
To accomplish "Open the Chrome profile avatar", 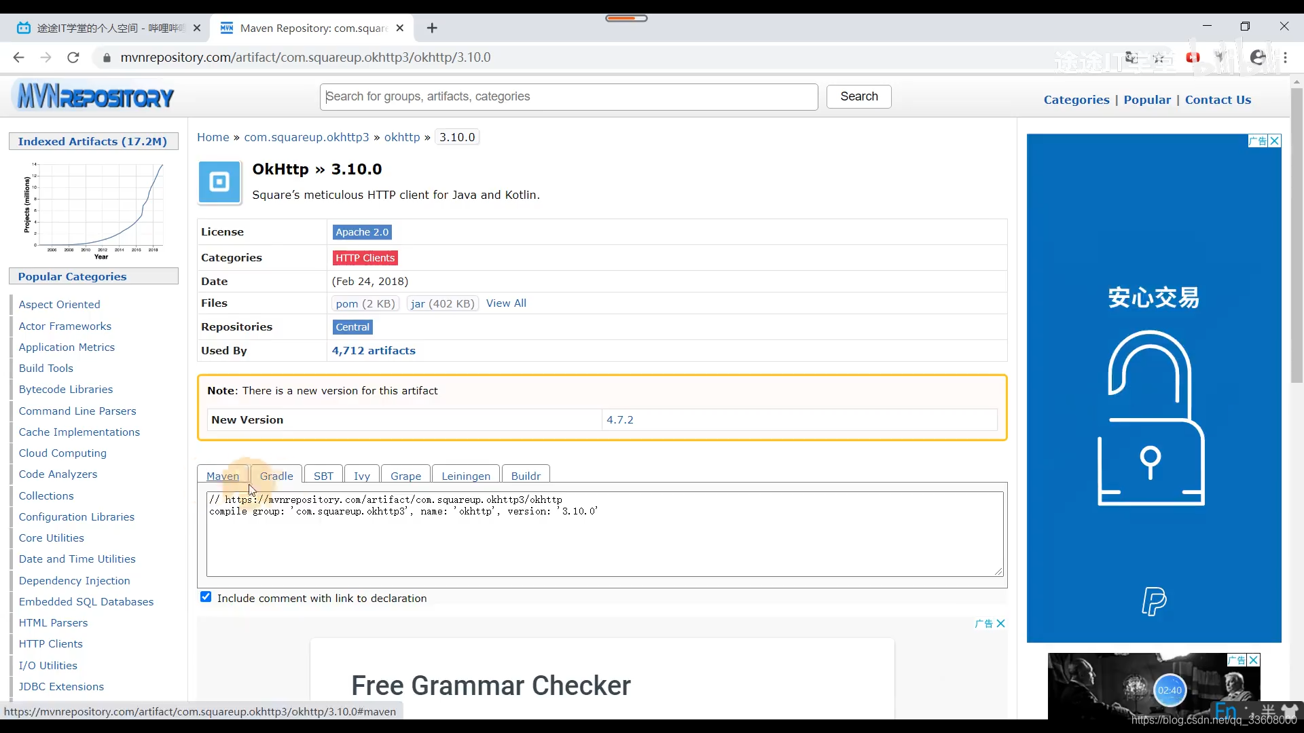I will [x=1258, y=58].
